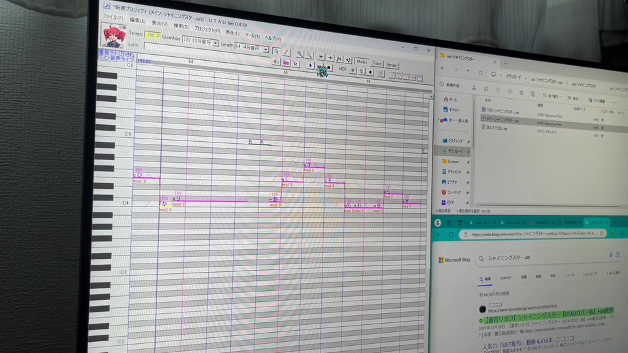Open the 検索(S) menu
628x353 pixels.
181,26
